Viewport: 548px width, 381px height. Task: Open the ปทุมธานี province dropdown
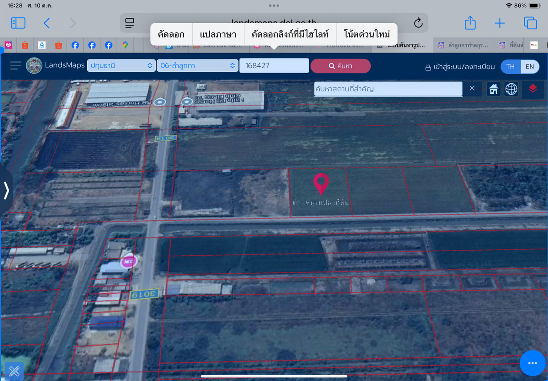[121, 66]
